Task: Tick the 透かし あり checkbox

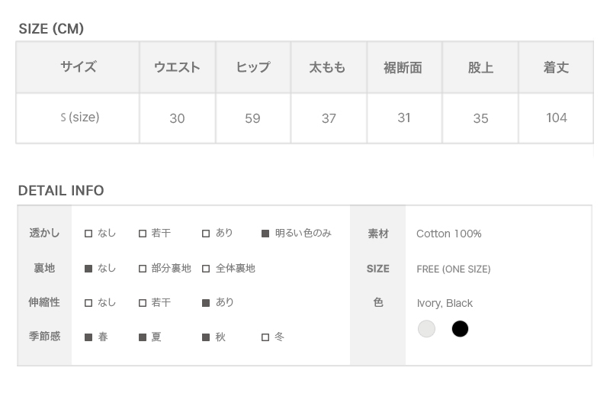Action: coord(206,234)
